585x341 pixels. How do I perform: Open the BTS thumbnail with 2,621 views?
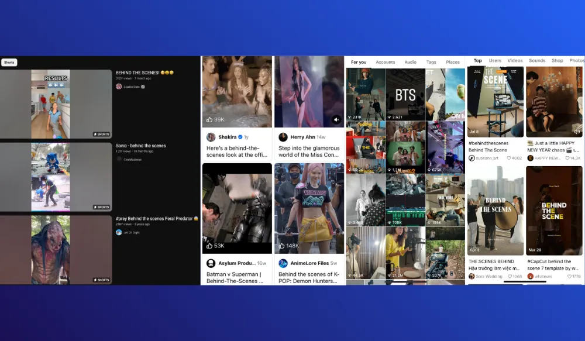tap(405, 95)
